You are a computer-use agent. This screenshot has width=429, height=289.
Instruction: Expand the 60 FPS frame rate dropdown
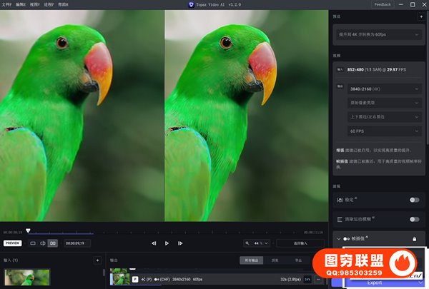tap(385, 131)
